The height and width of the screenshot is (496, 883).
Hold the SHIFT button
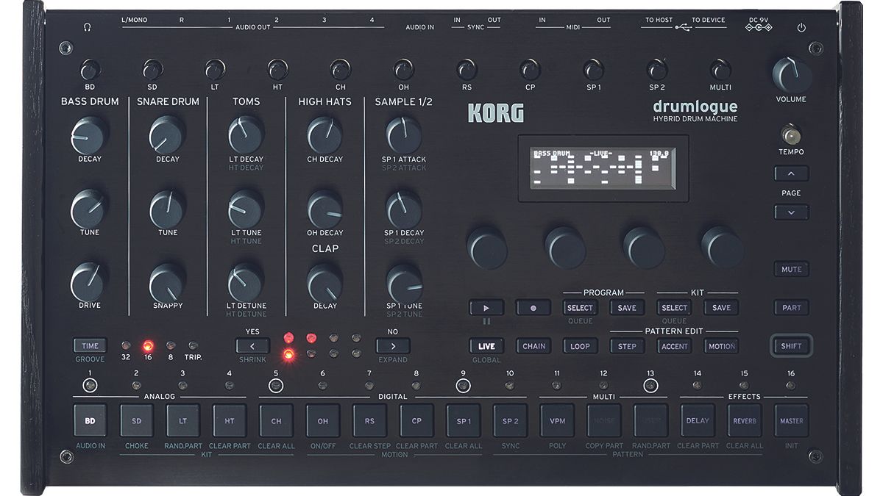(791, 346)
